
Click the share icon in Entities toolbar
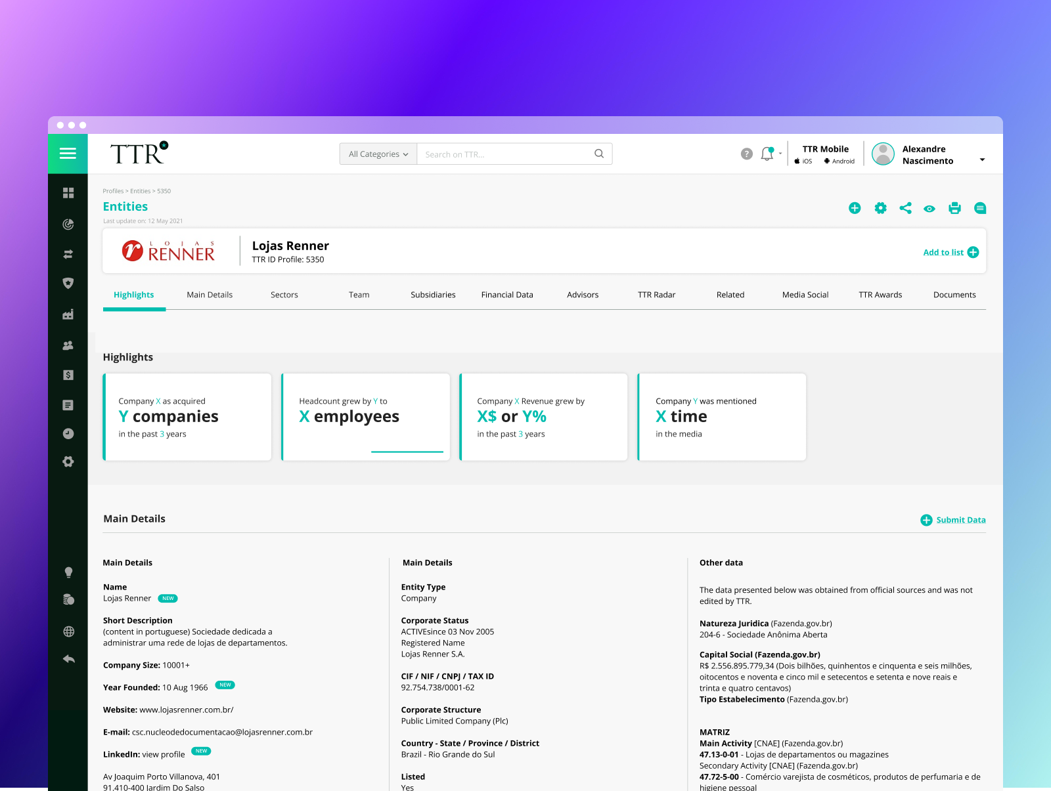point(905,208)
